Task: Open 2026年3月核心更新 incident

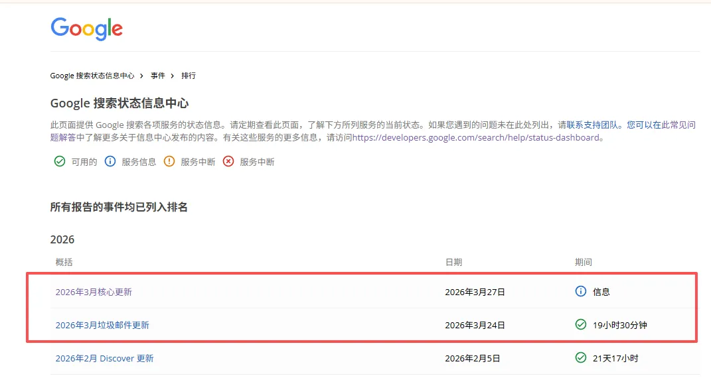Action: [x=94, y=292]
